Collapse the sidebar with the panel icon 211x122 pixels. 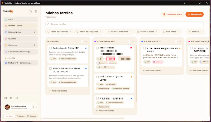click(36, 11)
